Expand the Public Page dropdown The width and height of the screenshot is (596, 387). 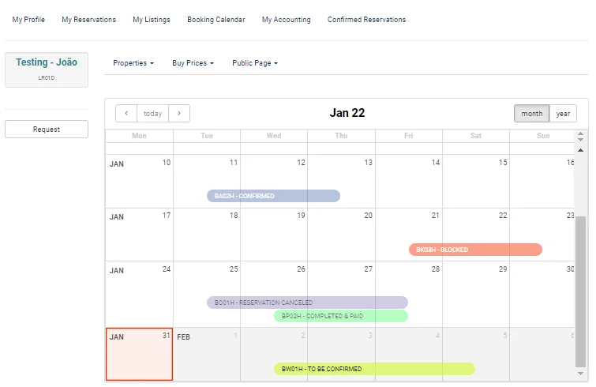click(255, 63)
